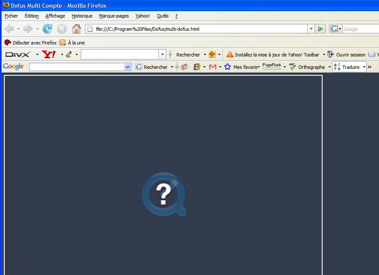Click the Orthographe spell check button
This screenshot has width=379, height=275.
click(307, 67)
